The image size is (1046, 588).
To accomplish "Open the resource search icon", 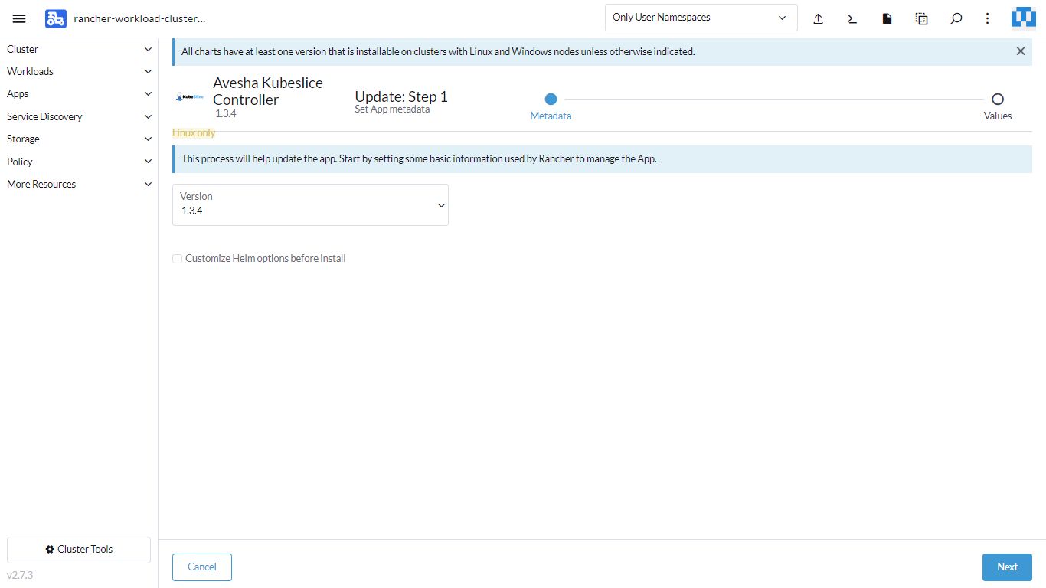I will (x=956, y=18).
